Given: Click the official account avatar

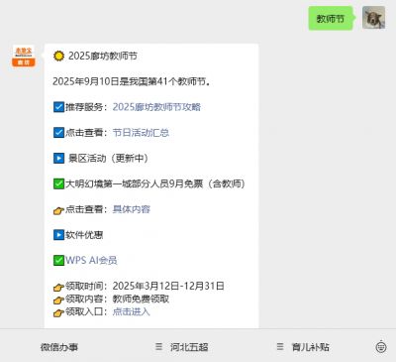Looking at the screenshot, I should click(x=24, y=56).
